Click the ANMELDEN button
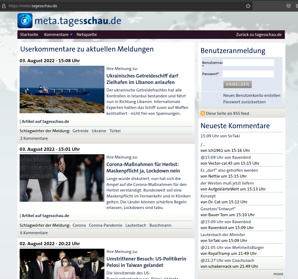Image resolution: width=298 pixels, height=279 pixels. 237,85
